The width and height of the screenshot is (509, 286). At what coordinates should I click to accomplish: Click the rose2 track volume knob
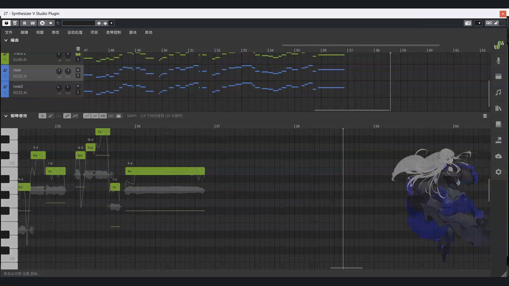59,87
